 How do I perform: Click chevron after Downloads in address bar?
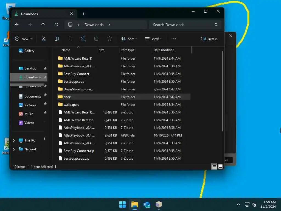[109, 25]
